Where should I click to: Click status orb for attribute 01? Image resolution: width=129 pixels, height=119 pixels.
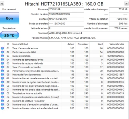click(x=2, y=48)
